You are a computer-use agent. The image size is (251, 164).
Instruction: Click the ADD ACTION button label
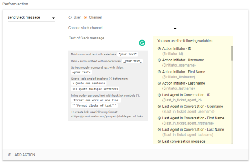point(25,155)
